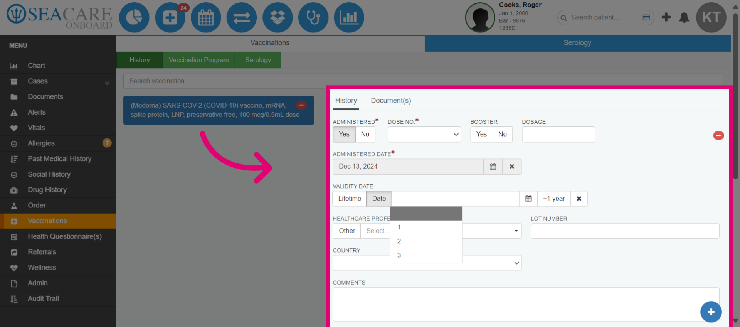Click the SeaCare Onboard logo
The image size is (740, 327).
point(59,17)
